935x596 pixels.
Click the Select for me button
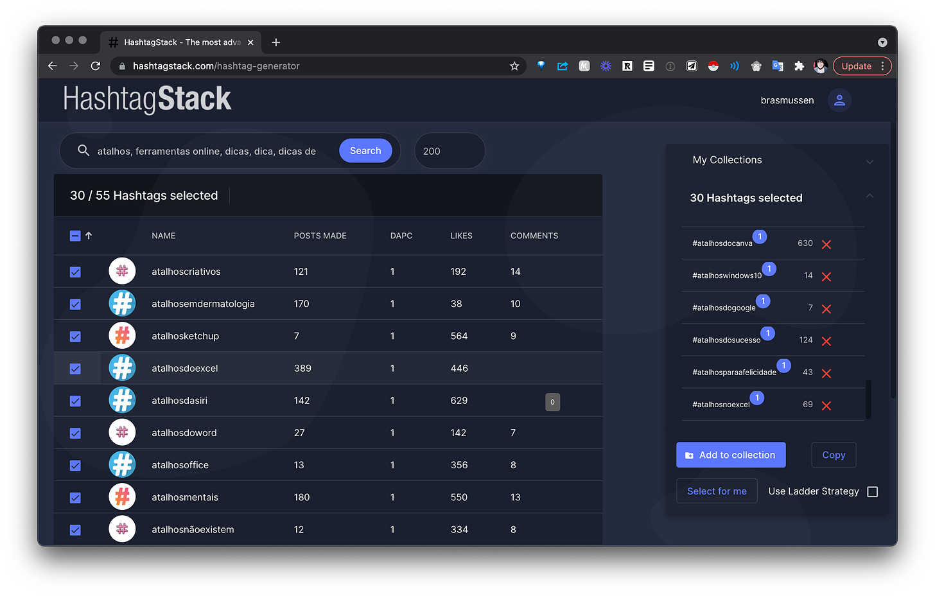coord(717,491)
